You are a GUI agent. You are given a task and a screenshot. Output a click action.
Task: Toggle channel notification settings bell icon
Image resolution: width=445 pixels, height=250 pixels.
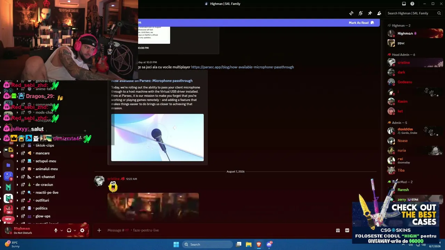point(361,13)
